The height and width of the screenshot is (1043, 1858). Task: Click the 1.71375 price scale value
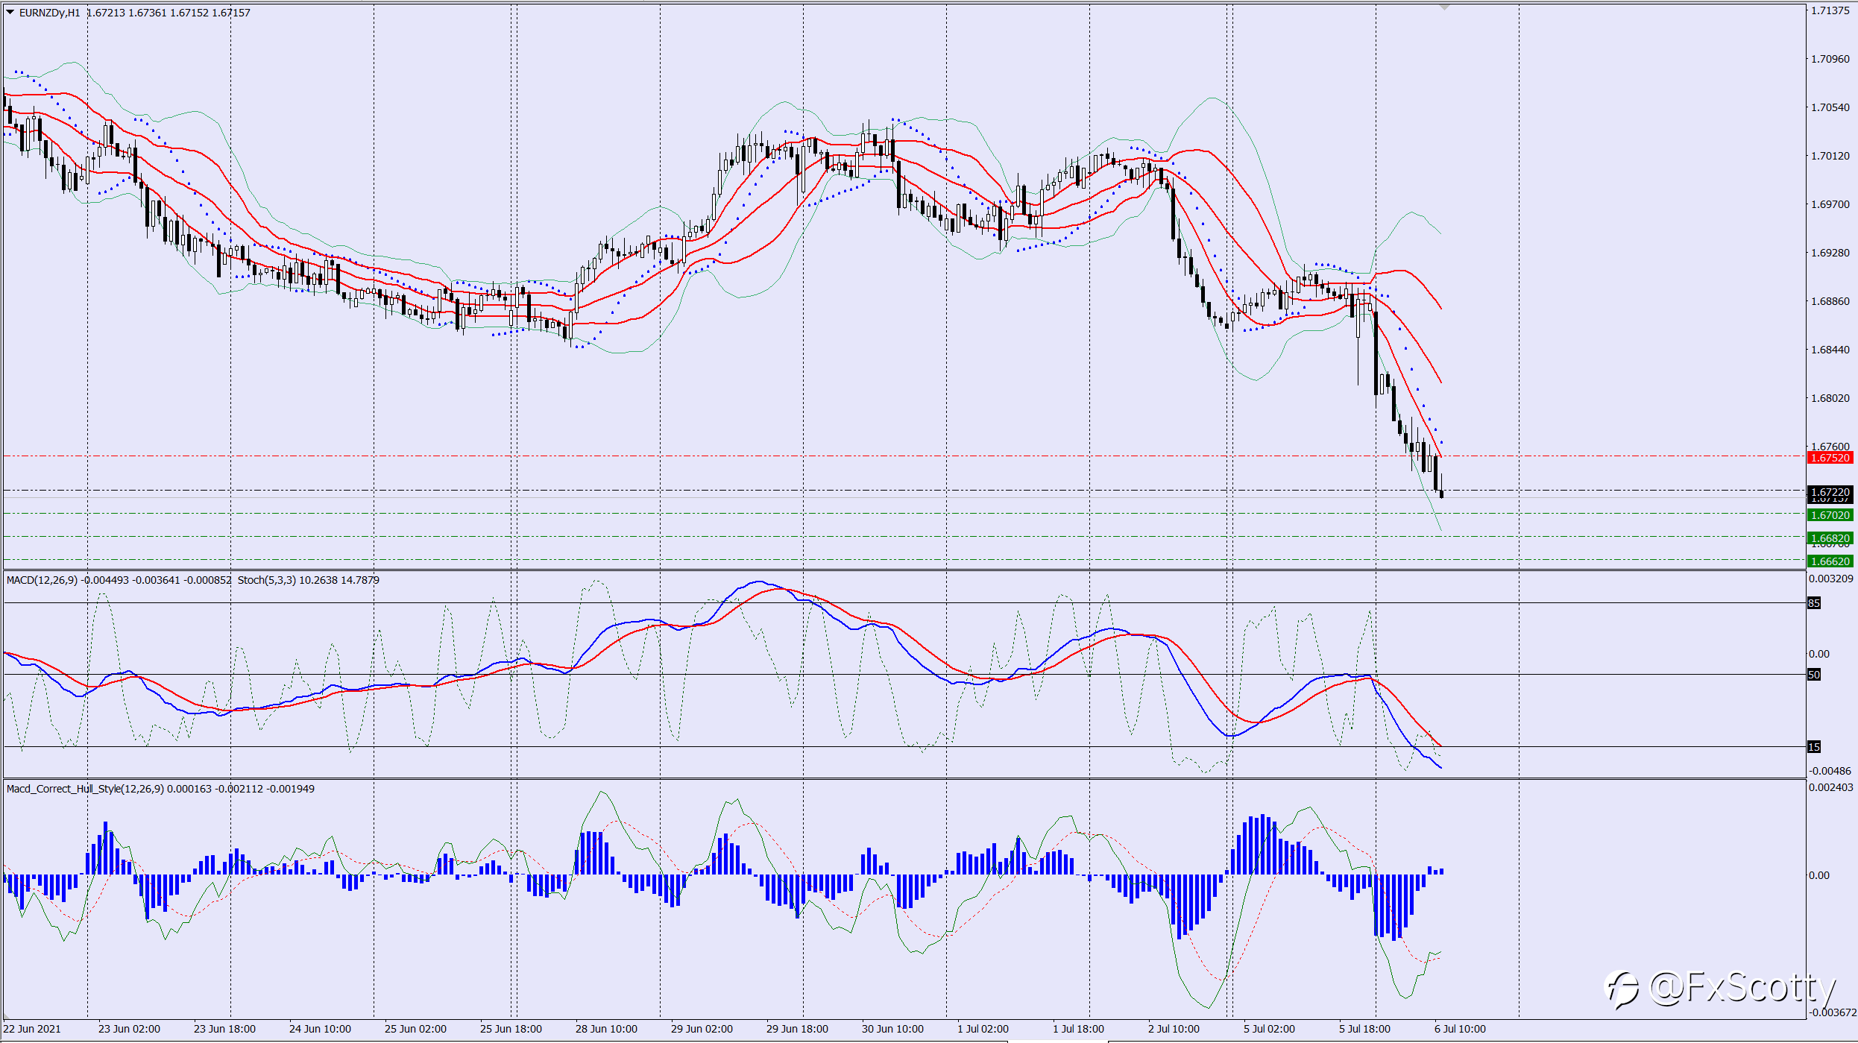1830,10
